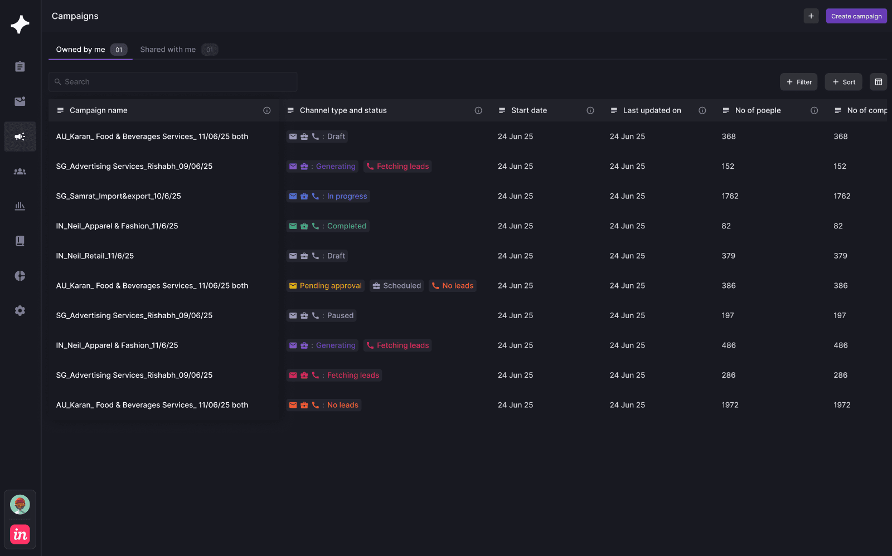
Task: Click the Completed status badge
Action: (328, 226)
